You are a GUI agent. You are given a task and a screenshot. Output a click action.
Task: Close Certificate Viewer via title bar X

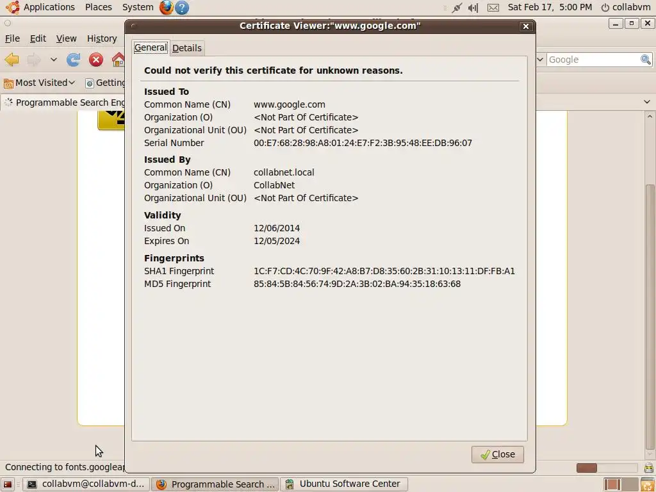coord(526,26)
